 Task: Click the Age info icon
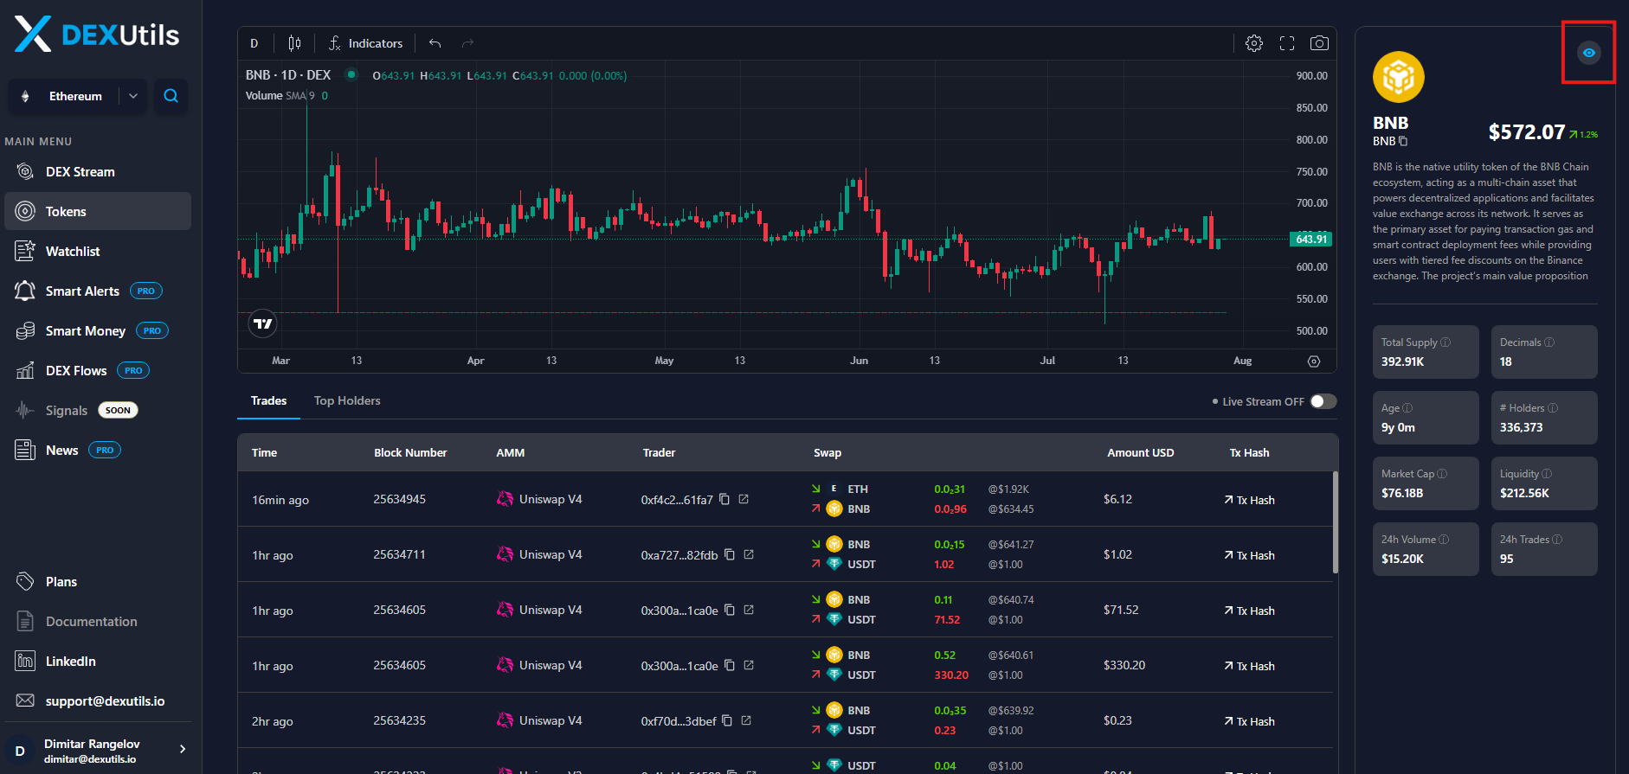click(1407, 408)
